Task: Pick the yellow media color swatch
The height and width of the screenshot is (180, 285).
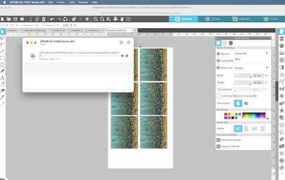Action: tap(232, 114)
